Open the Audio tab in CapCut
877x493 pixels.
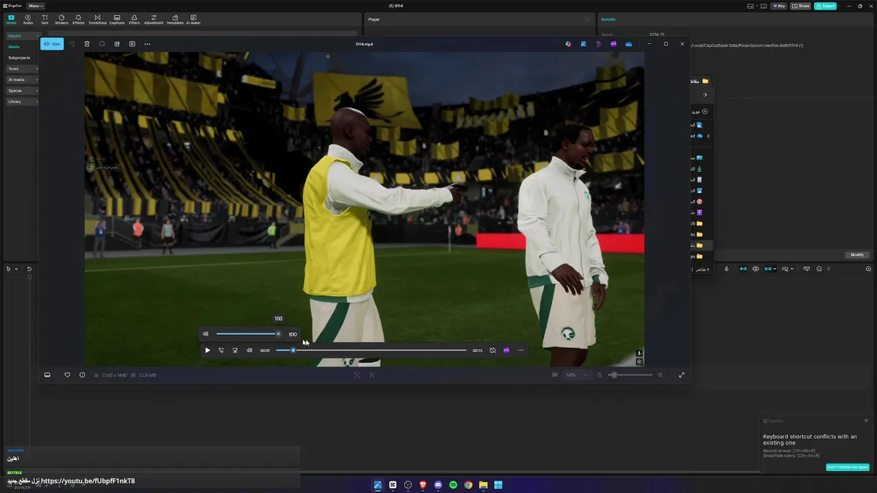tap(28, 19)
